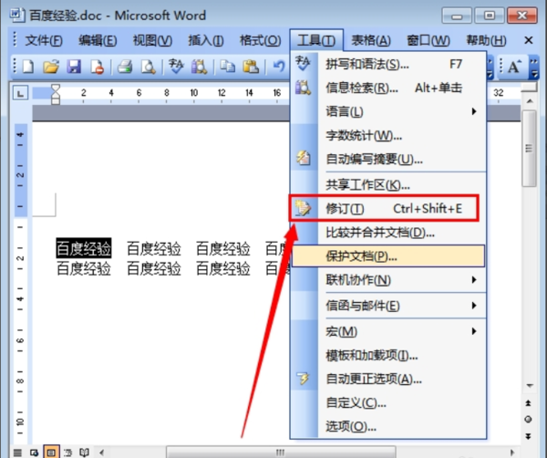Click the Next Page double-arrow button
Image resolution: width=547 pixels, height=458 pixels.
coord(528,436)
